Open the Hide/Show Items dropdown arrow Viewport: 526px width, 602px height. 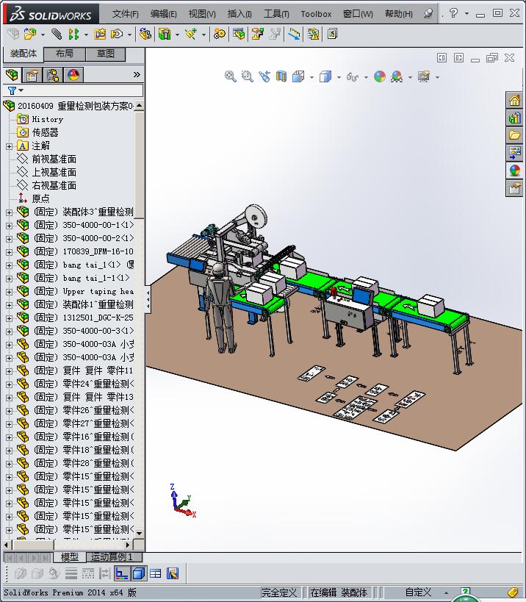click(x=366, y=78)
